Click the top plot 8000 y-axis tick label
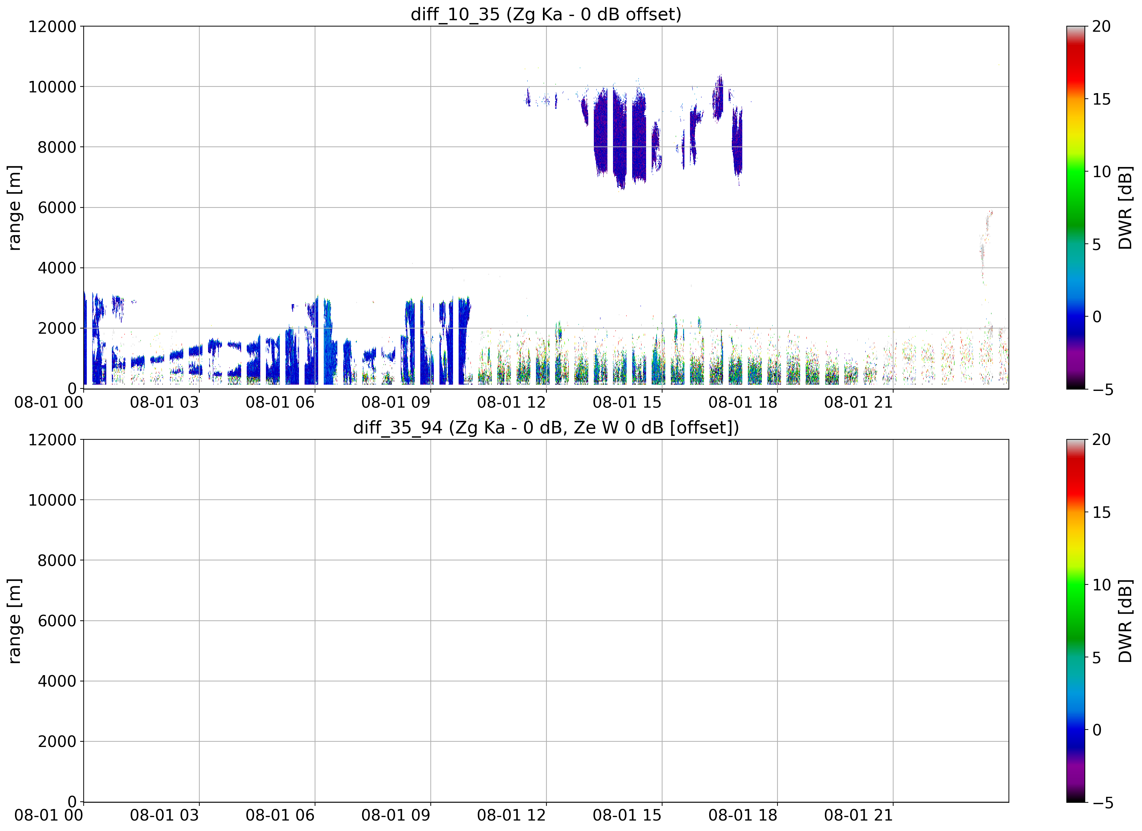The image size is (1142, 831). click(57, 147)
